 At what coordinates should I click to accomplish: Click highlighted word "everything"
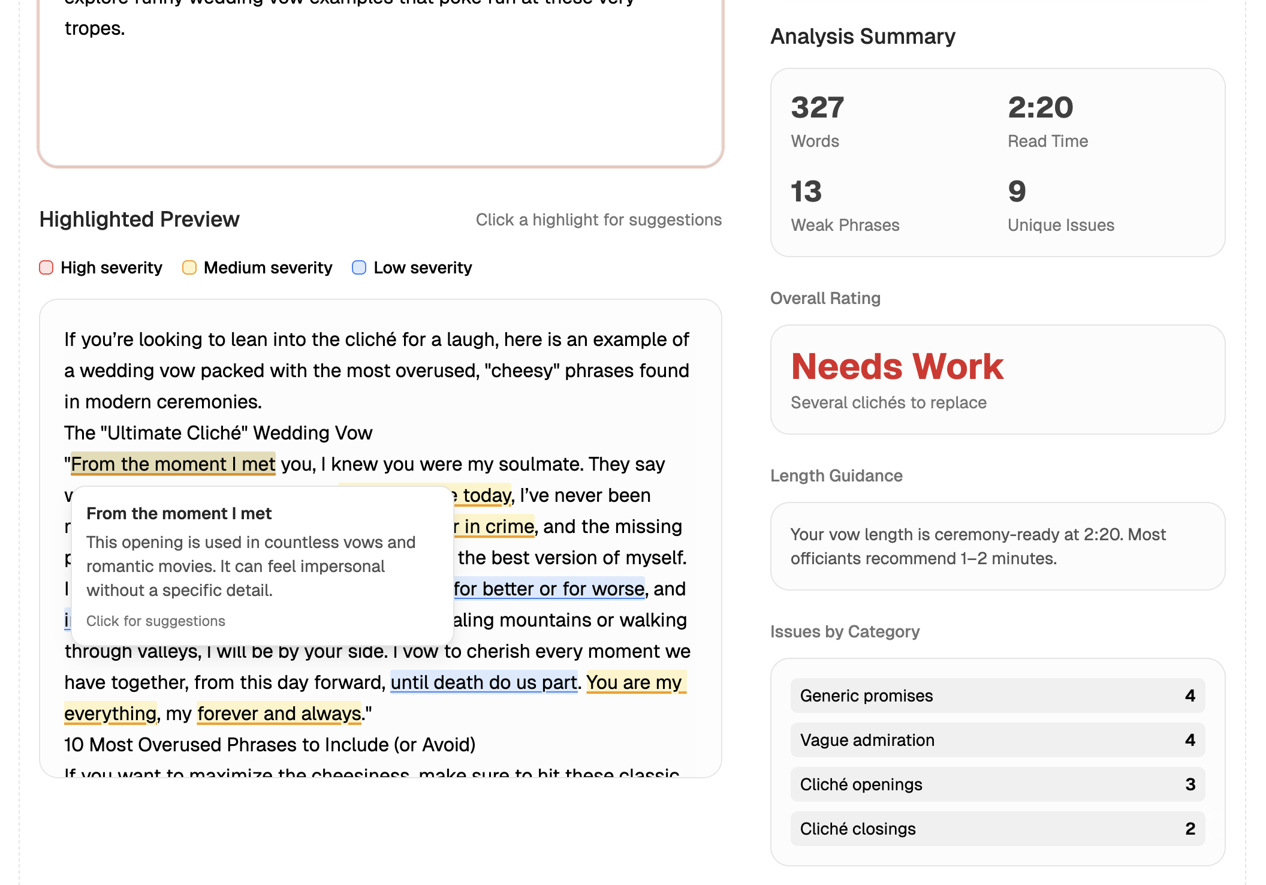click(x=110, y=714)
